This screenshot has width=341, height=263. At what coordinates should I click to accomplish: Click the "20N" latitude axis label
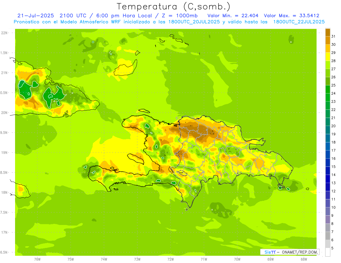point(4,113)
